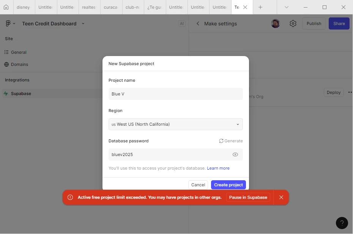Click Pause in Supabase button
Viewport: 353px width, 234px height.
click(x=248, y=197)
